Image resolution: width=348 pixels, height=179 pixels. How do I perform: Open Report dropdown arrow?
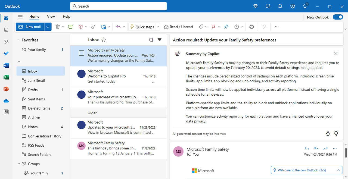point(86,27)
